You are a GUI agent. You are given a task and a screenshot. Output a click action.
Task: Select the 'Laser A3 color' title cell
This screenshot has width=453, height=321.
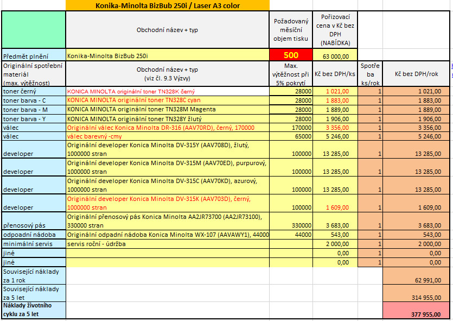tap(168, 5)
